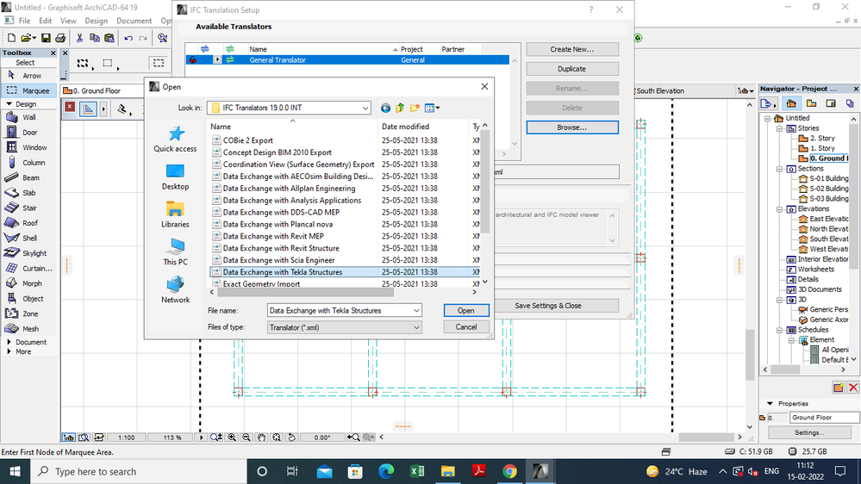Choose the Beam tool

click(x=29, y=177)
